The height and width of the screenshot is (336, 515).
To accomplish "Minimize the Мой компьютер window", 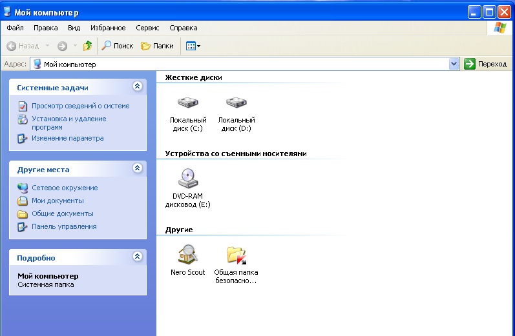I will [x=474, y=12].
